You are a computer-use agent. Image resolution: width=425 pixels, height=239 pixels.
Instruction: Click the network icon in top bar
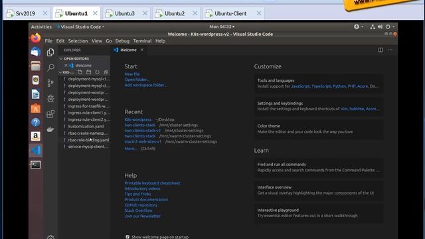[x=373, y=27]
